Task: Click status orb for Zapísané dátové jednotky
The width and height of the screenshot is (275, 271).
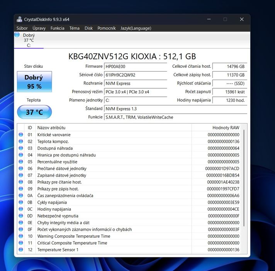Action: point(21,175)
